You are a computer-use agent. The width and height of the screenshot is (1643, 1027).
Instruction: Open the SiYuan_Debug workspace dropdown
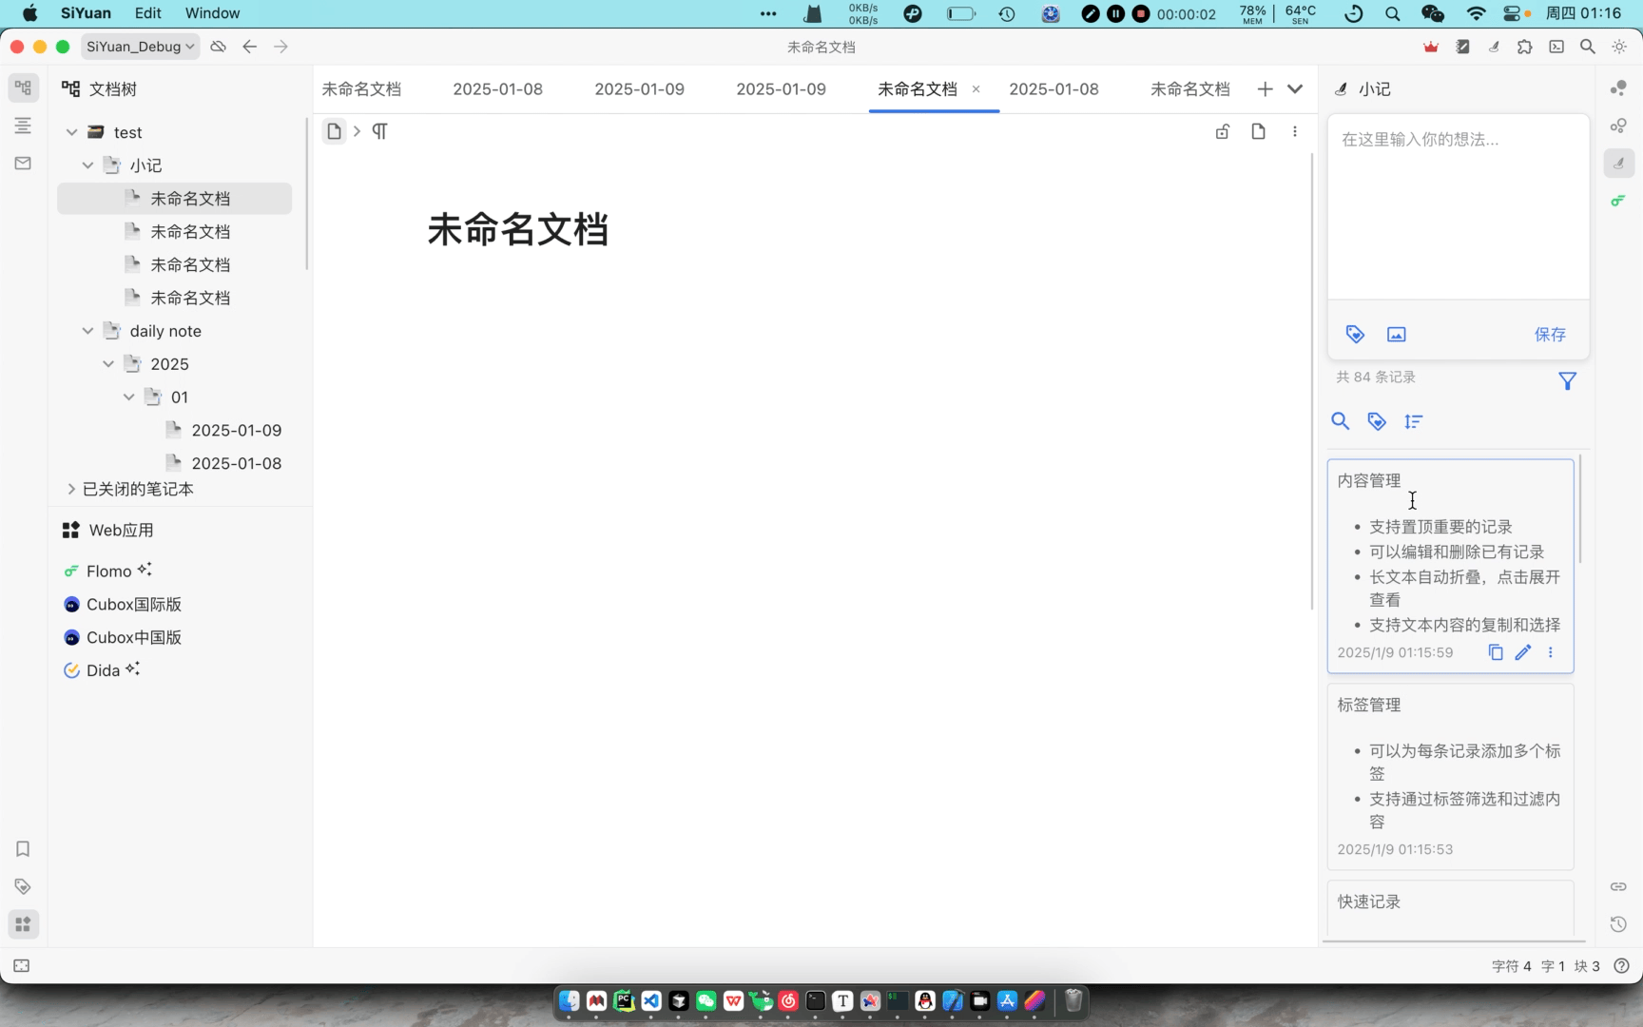[139, 46]
